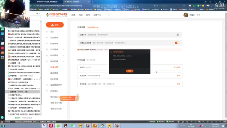The image size is (227, 128).
Task: Open the 直播 top navigation tab
Action: 73,15
